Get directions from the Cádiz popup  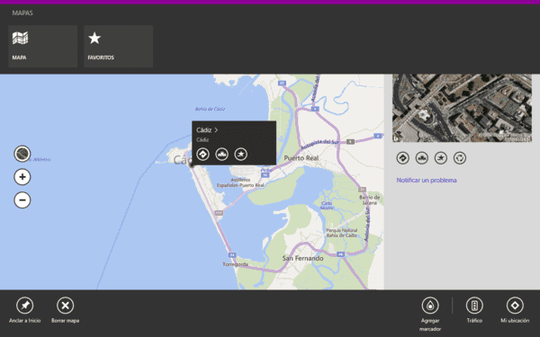[x=202, y=154]
